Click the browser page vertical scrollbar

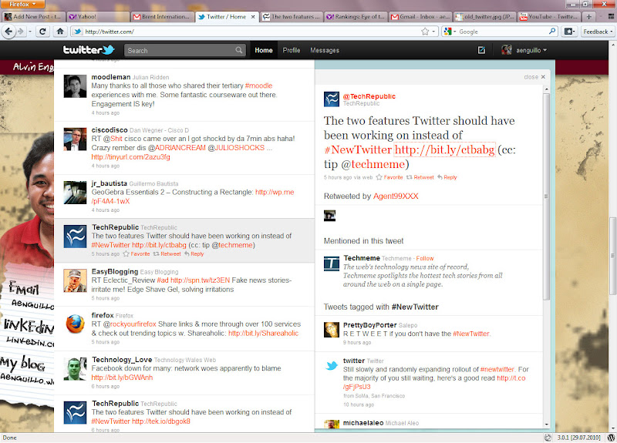612,256
